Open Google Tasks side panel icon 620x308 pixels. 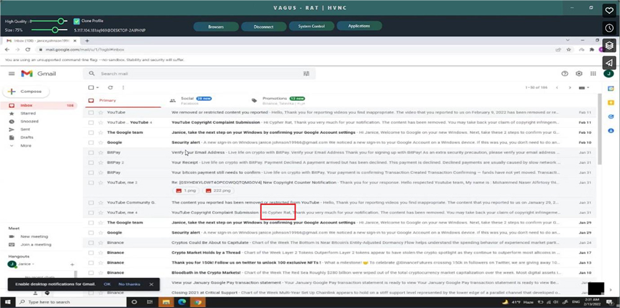[x=611, y=117]
